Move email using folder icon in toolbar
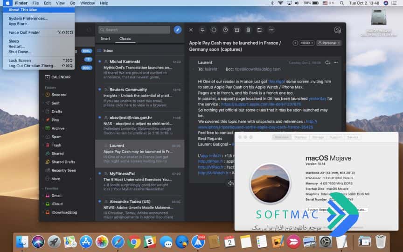 (260, 30)
